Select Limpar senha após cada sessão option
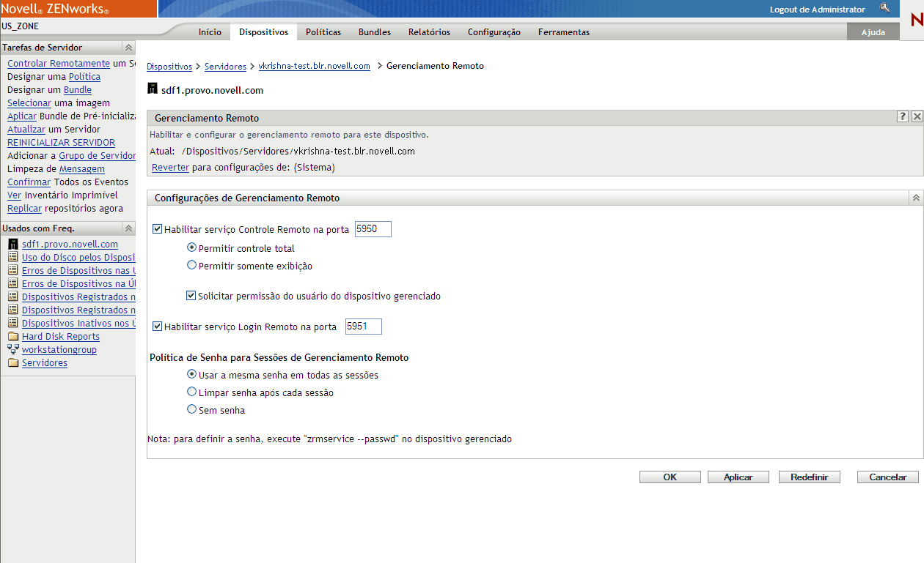Viewport: 924px width, 563px height. (x=192, y=392)
